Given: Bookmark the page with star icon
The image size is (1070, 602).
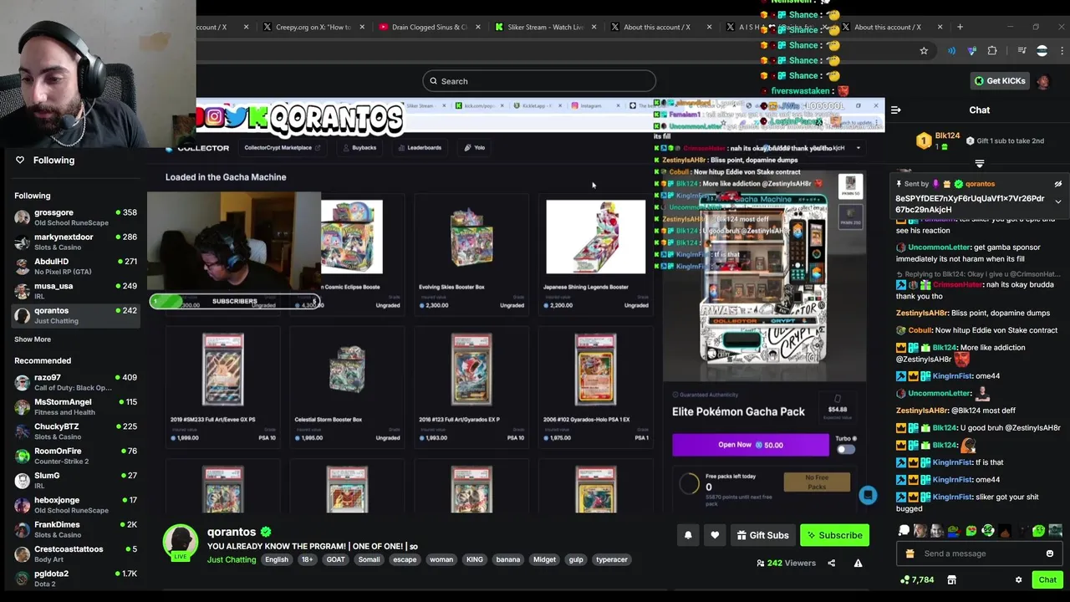Looking at the screenshot, I should 924,51.
